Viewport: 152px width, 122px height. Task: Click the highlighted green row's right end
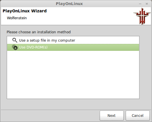pyautogui.click(x=134, y=47)
